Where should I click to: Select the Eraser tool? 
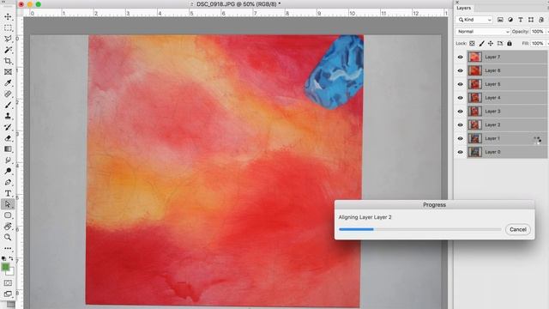8,138
